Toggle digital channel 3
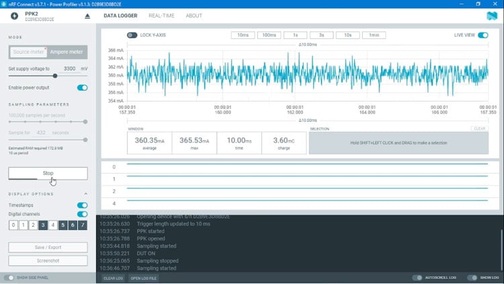 point(43,225)
